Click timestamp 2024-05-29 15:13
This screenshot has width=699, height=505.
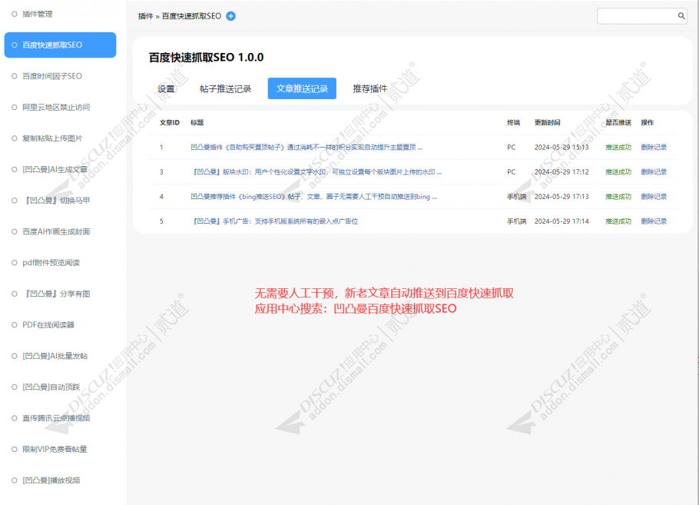point(562,148)
